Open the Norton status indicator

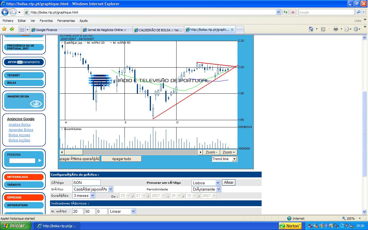[290, 226]
